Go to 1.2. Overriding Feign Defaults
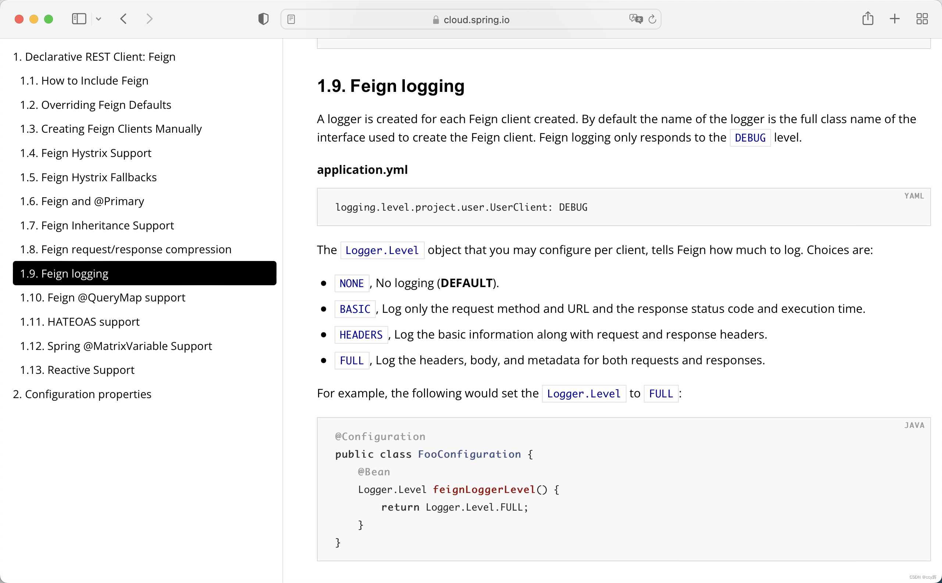 click(x=96, y=105)
